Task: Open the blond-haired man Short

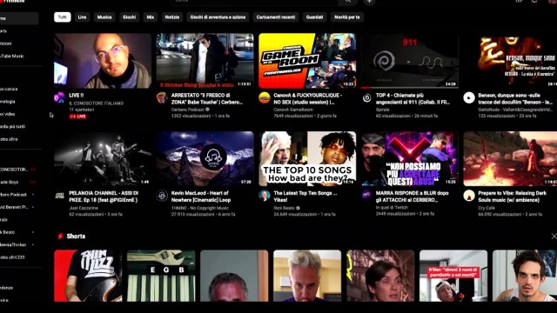Action: tap(307, 276)
